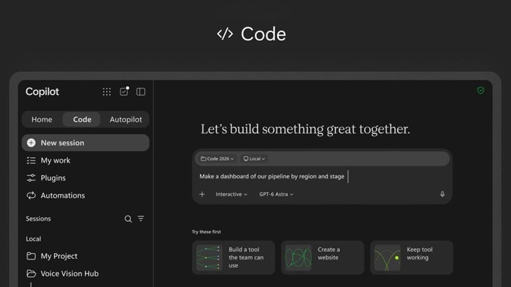Choose Build a tool the team can use
511x287 pixels.
click(233, 258)
